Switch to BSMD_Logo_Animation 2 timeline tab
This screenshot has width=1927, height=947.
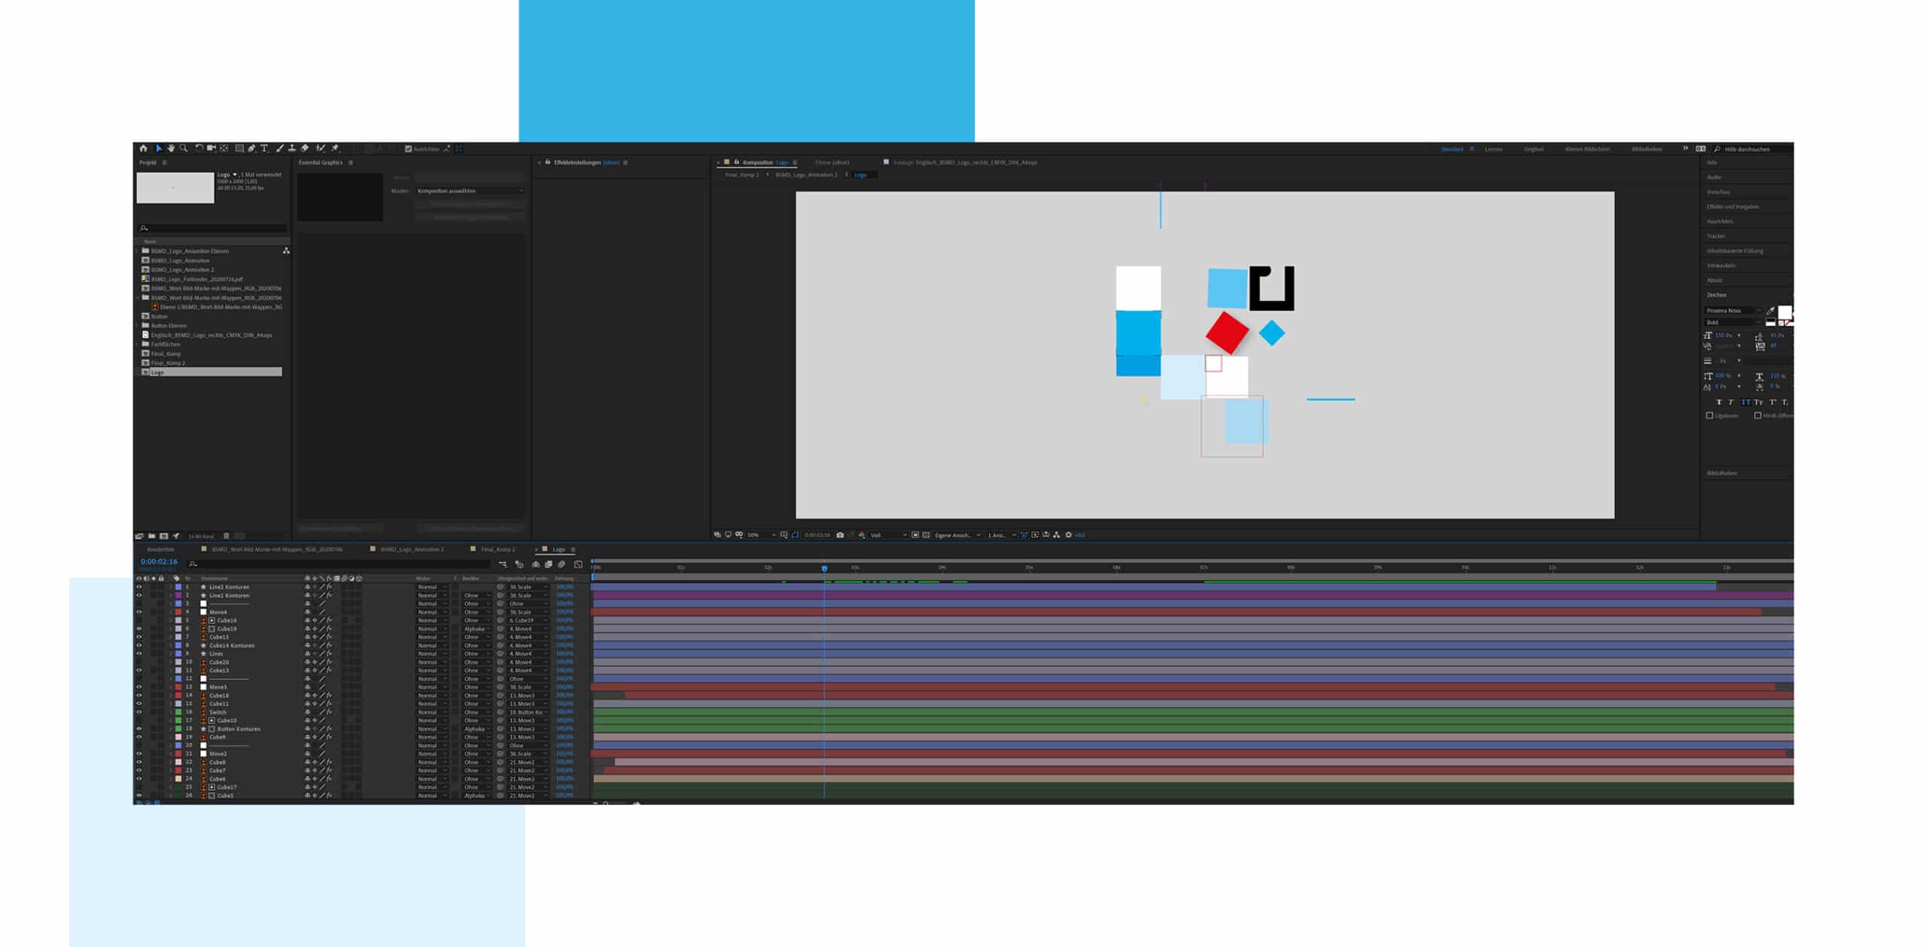point(412,549)
